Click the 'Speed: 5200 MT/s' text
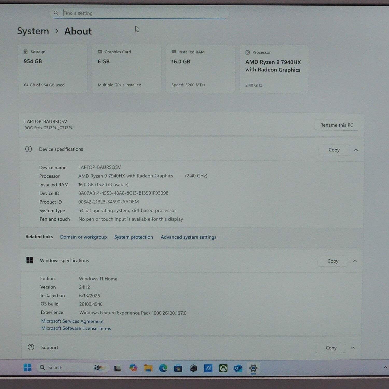 pyautogui.click(x=188, y=85)
